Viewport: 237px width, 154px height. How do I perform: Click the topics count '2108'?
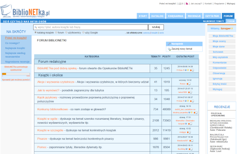pos(156,121)
